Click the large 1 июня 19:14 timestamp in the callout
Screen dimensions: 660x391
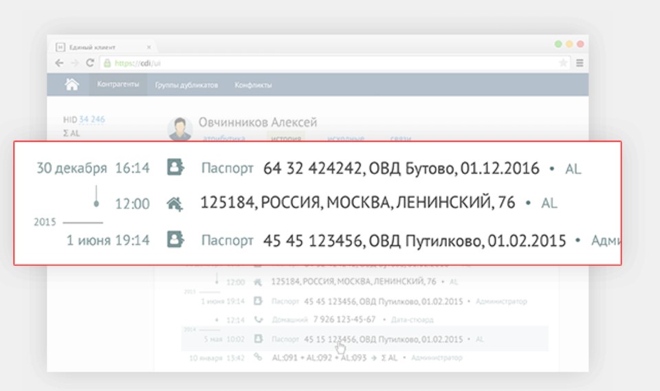point(108,241)
